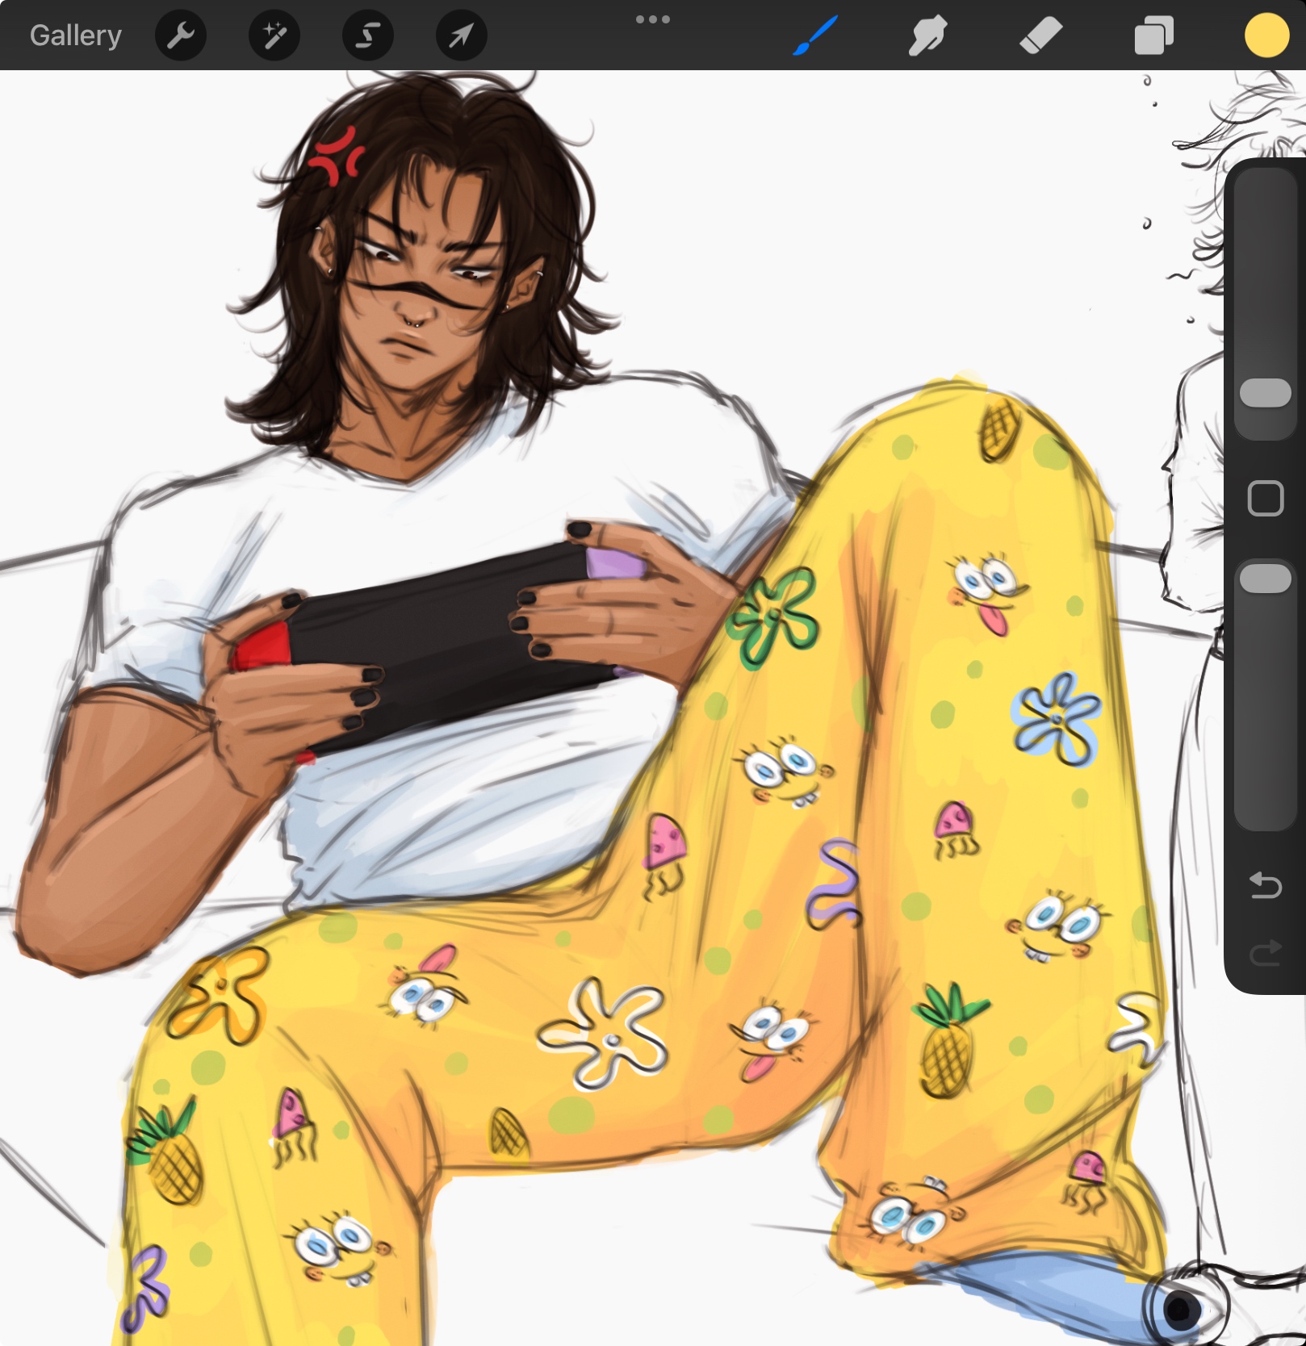Tap the purple controller end on canvas
The height and width of the screenshot is (1346, 1306).
pos(613,563)
